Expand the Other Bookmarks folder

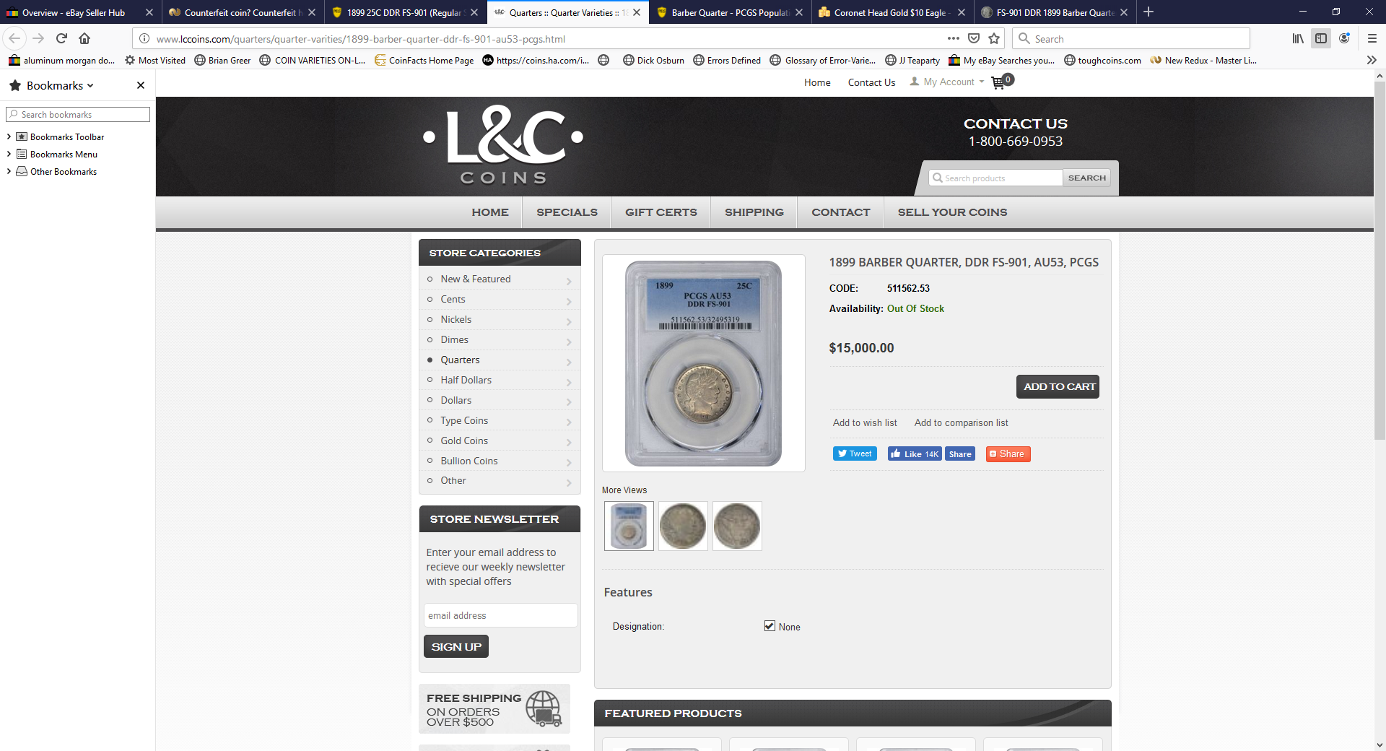click(x=9, y=171)
